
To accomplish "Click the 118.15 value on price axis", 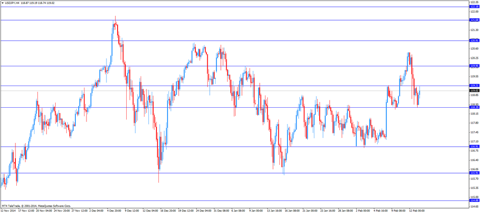I will 475,113.
